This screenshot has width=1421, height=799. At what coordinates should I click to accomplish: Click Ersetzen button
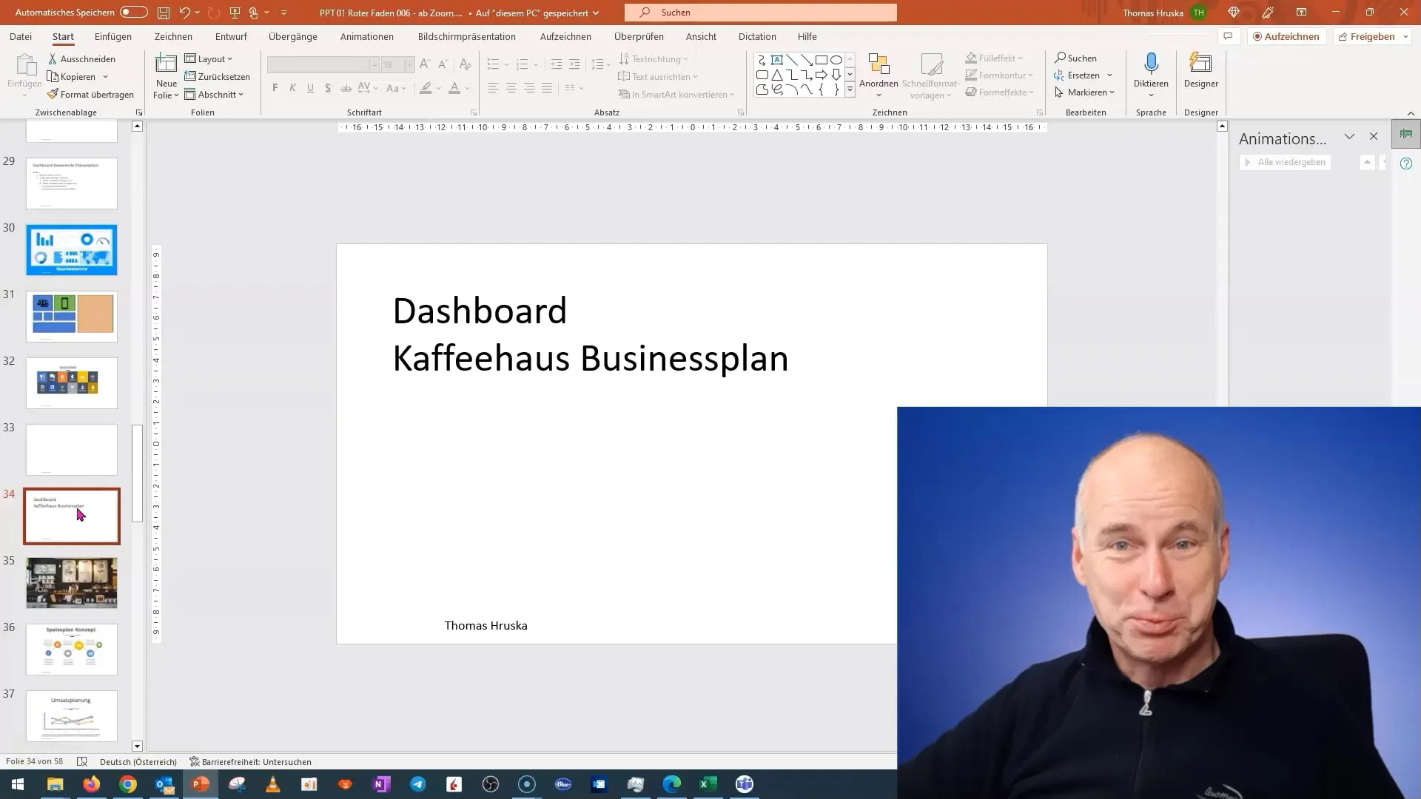tap(1077, 75)
